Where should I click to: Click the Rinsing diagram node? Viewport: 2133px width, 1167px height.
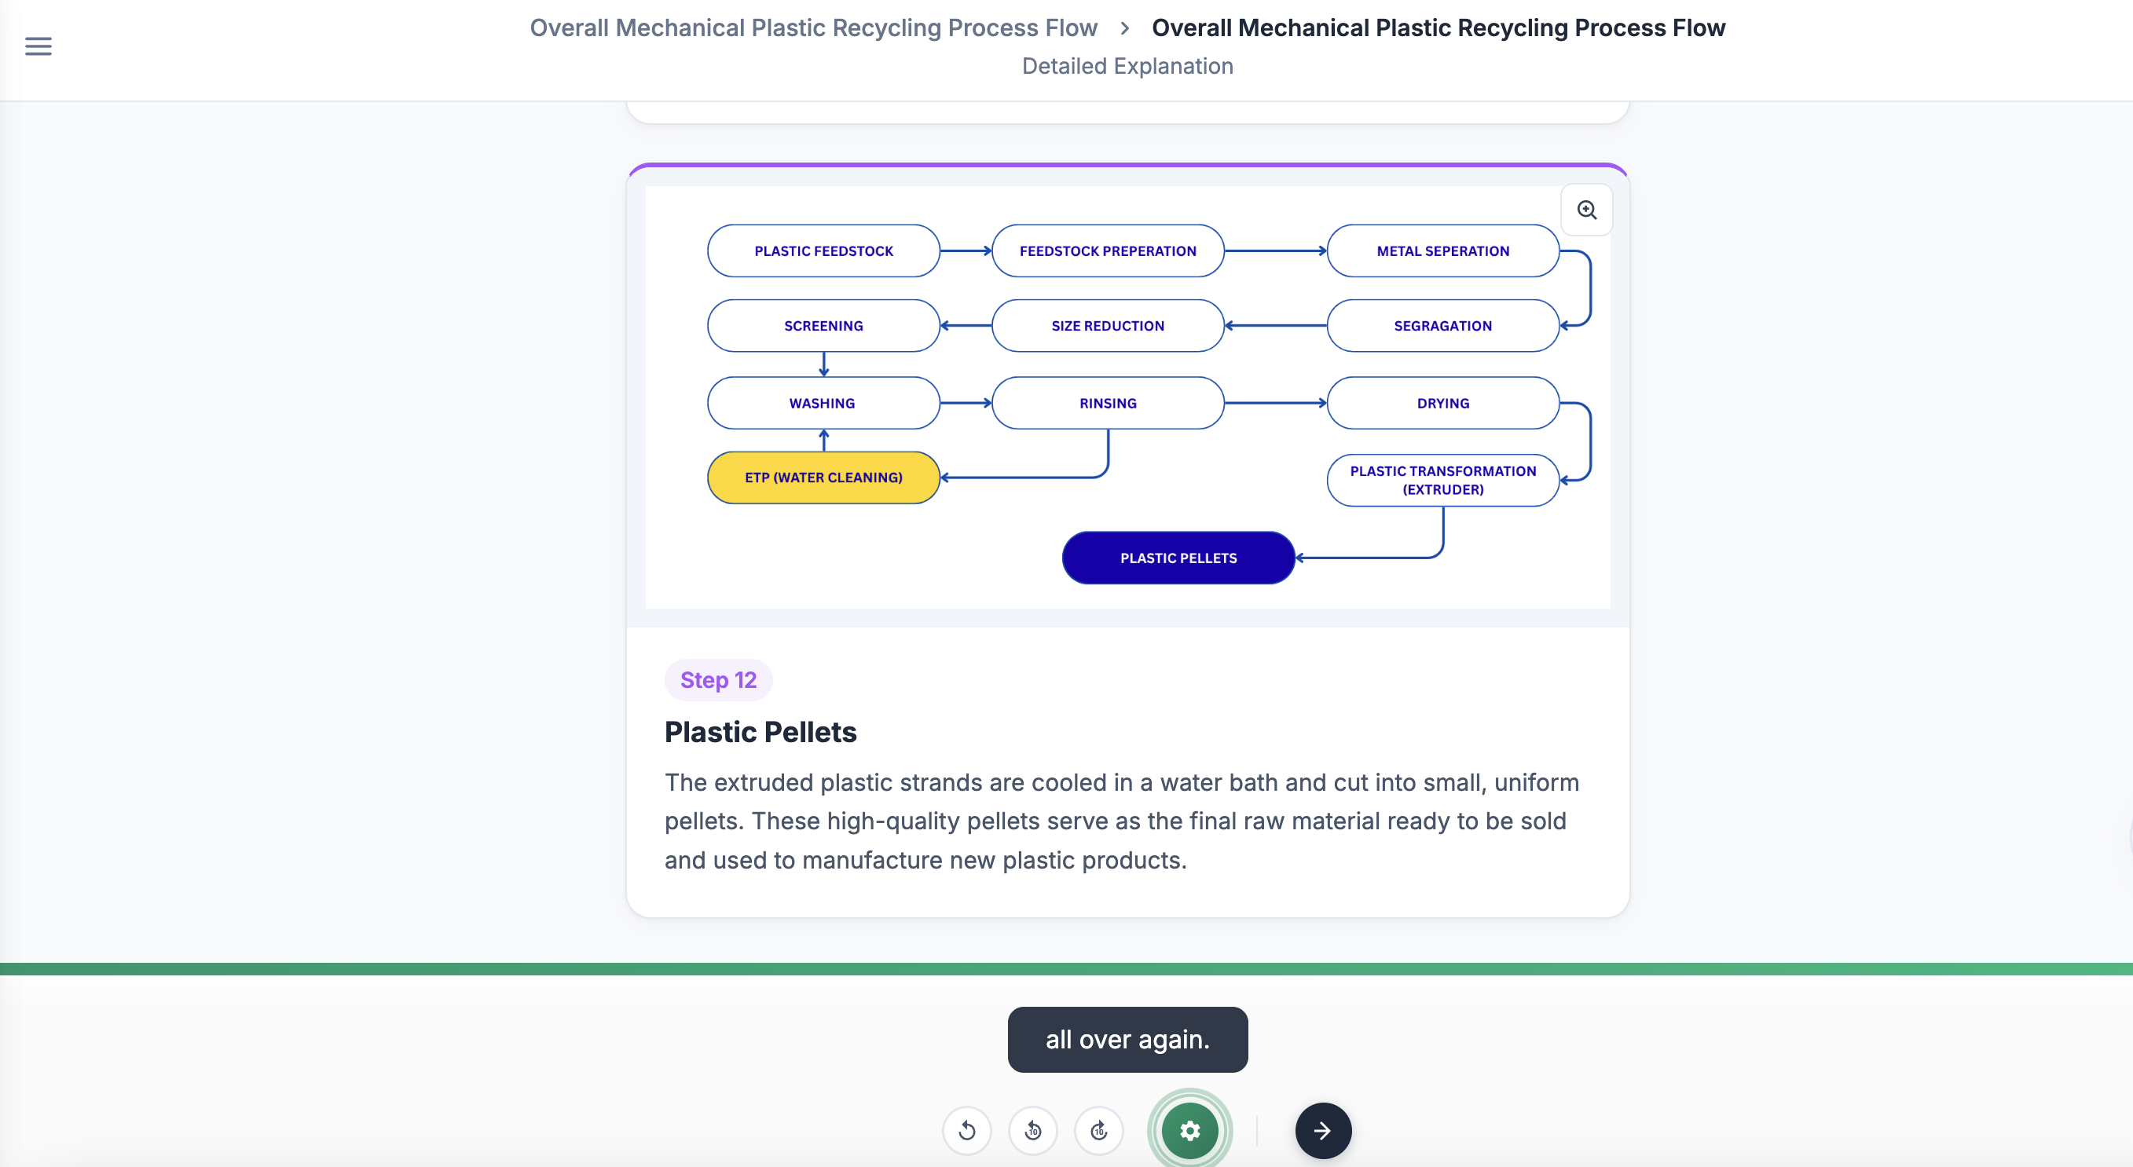click(1107, 403)
